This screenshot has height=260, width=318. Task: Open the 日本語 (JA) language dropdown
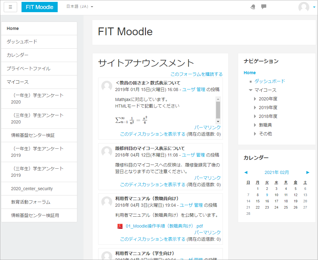pyautogui.click(x=80, y=7)
